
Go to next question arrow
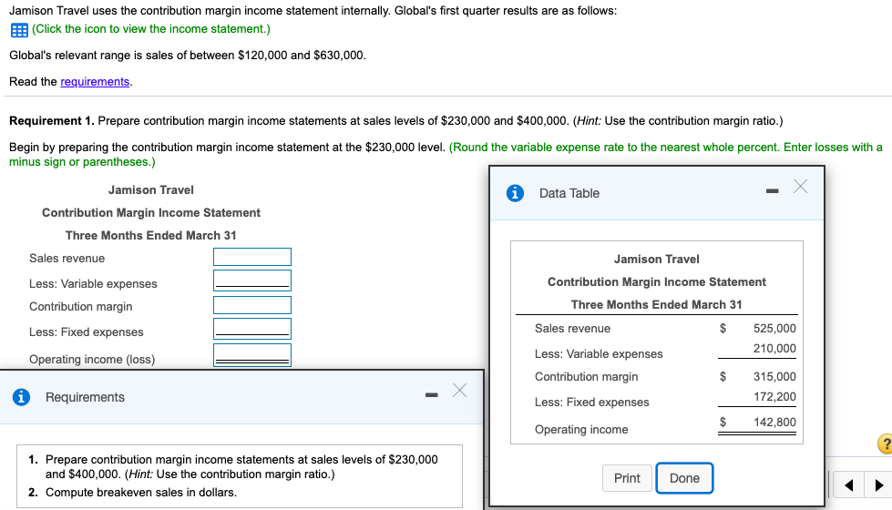[x=879, y=485]
